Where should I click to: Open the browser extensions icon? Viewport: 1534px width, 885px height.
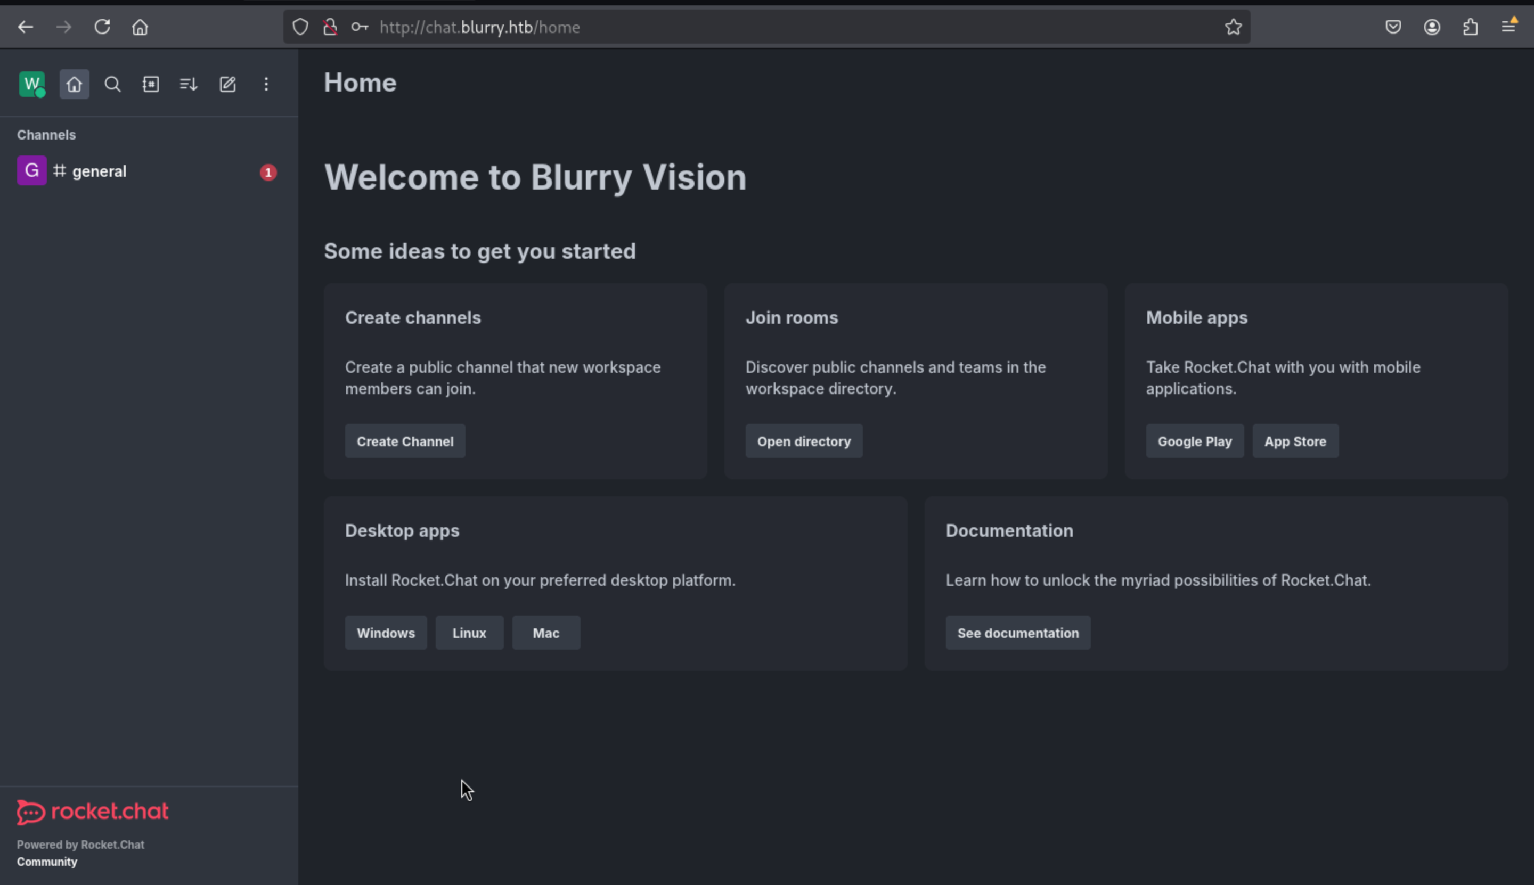click(x=1470, y=27)
